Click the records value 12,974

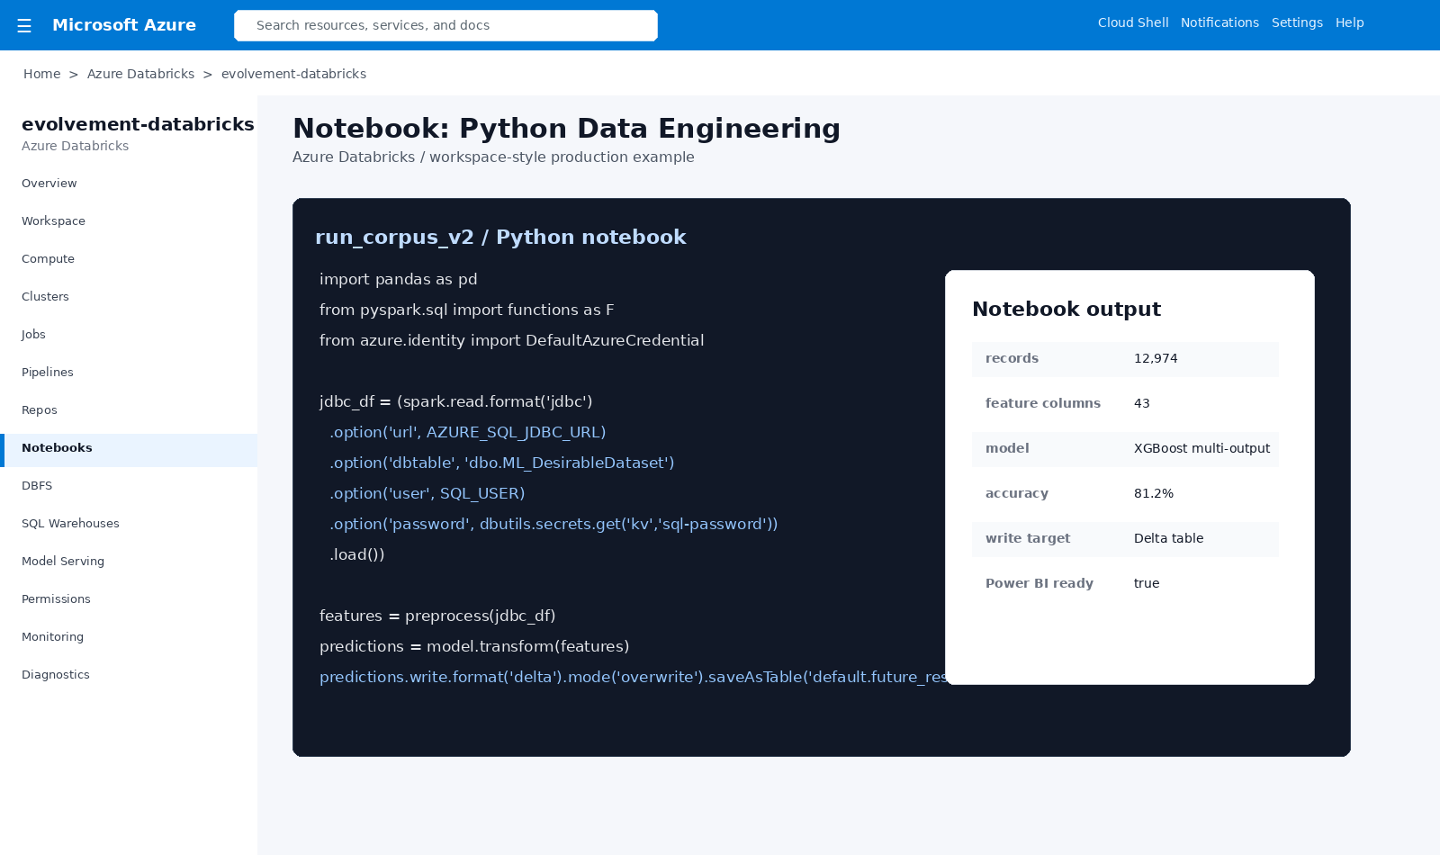[1156, 358]
